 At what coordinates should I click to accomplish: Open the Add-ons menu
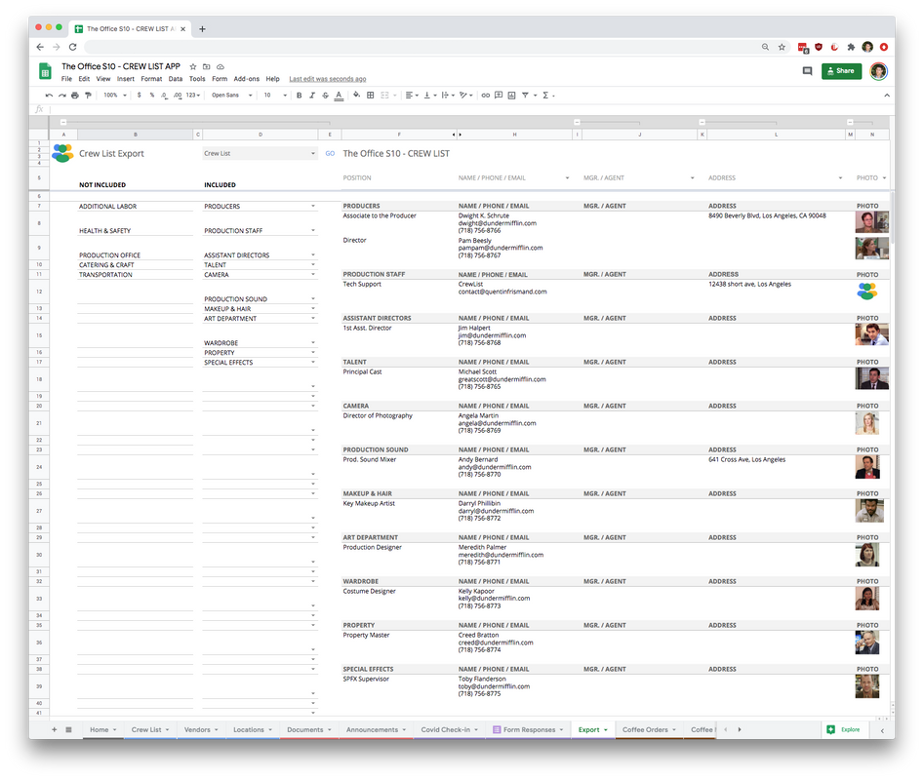tap(246, 79)
